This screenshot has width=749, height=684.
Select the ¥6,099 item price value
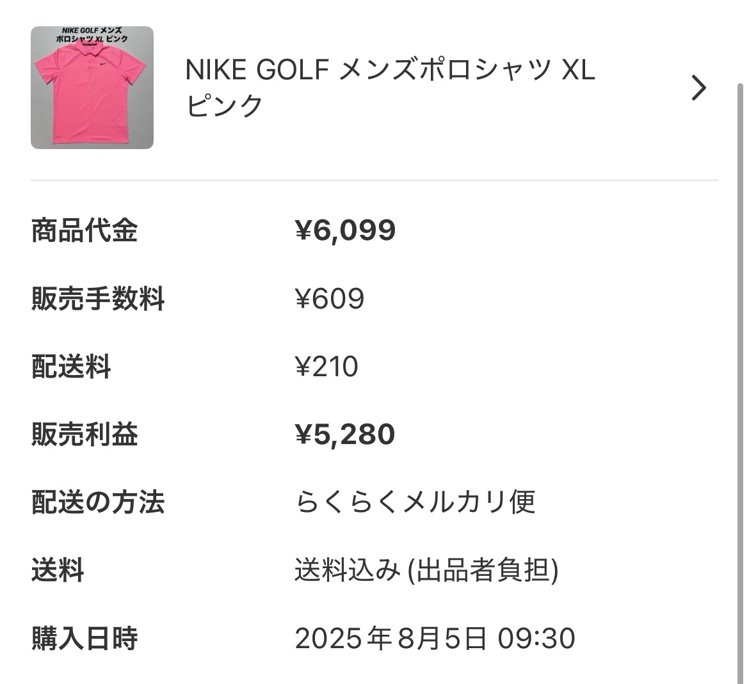(345, 230)
